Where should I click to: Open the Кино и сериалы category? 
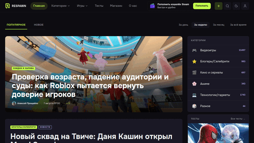(x=218, y=72)
